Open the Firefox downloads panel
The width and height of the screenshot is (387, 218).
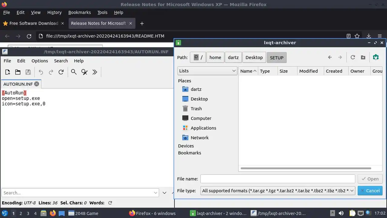click(x=369, y=36)
